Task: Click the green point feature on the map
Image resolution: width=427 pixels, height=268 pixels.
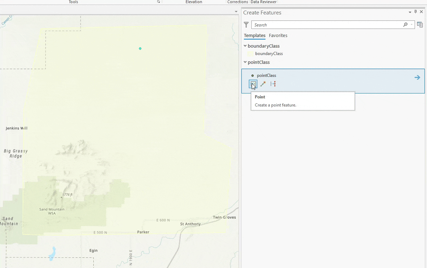Action: pyautogui.click(x=140, y=48)
